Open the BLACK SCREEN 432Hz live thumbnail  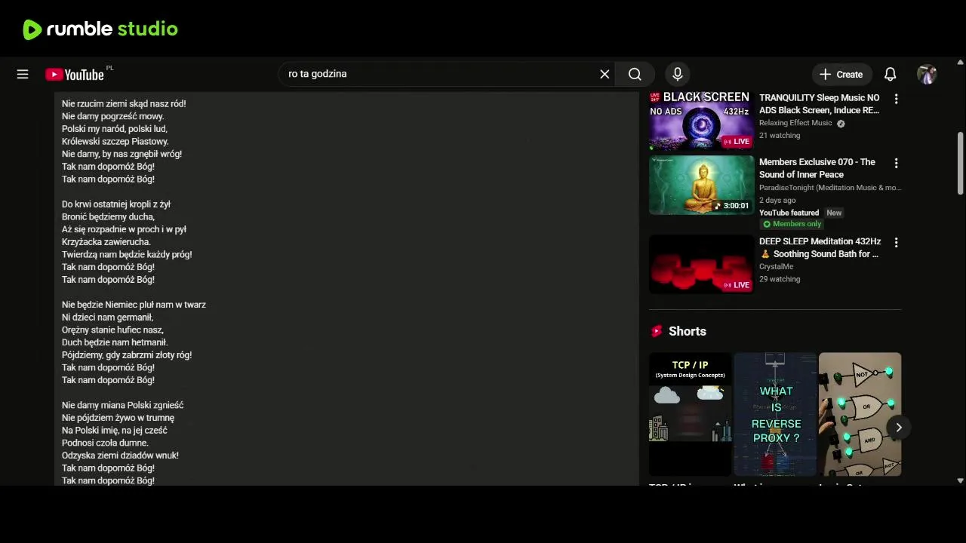[x=701, y=121]
